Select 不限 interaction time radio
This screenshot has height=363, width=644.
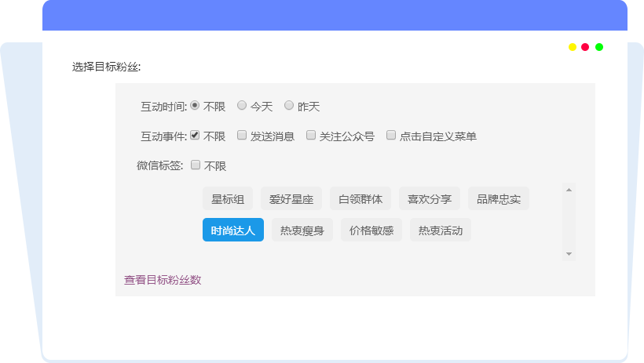[195, 105]
